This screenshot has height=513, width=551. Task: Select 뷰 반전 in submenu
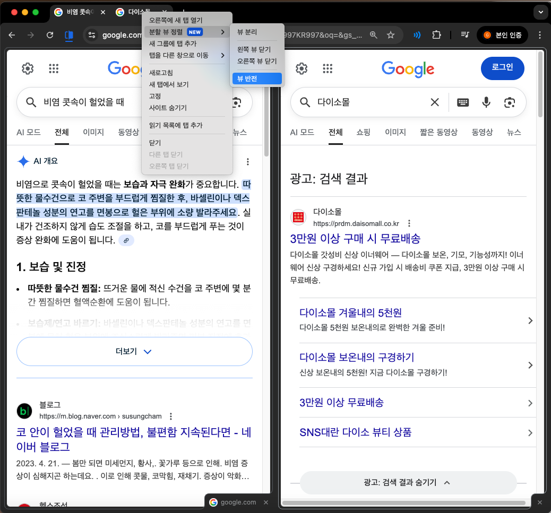tap(257, 79)
